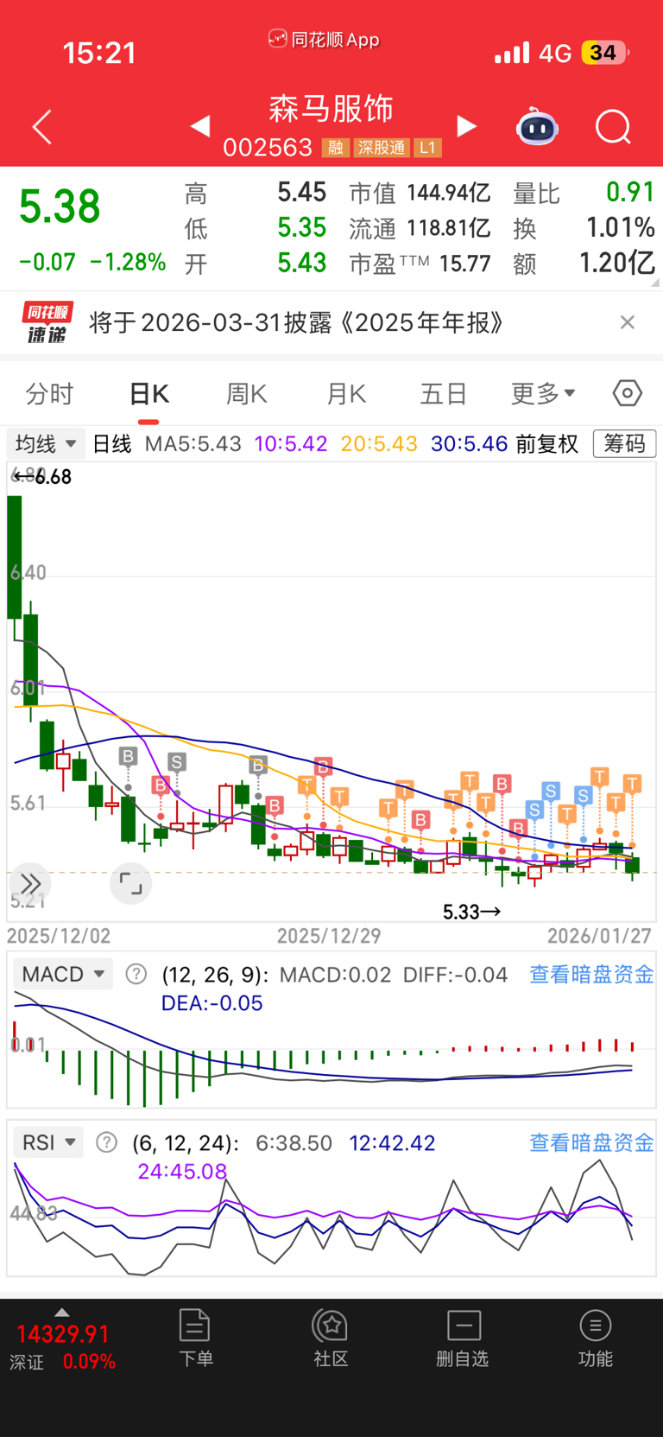The width and height of the screenshot is (663, 1437).
Task: Go to next stock with right triangle
Action: [x=466, y=126]
